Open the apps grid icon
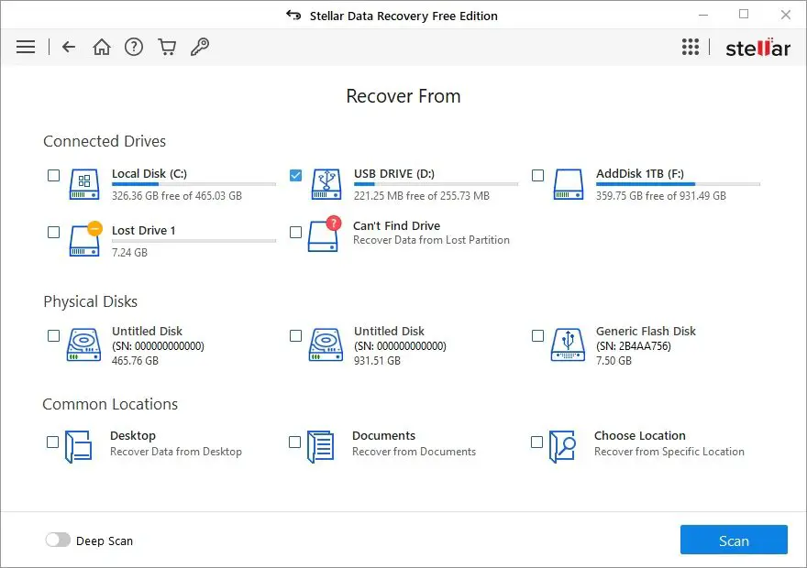The height and width of the screenshot is (568, 807). tap(691, 47)
